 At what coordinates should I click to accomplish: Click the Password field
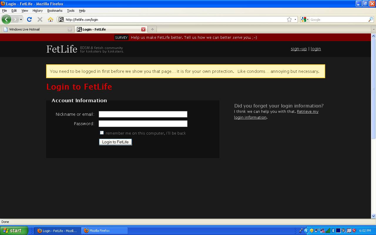pyautogui.click(x=143, y=124)
